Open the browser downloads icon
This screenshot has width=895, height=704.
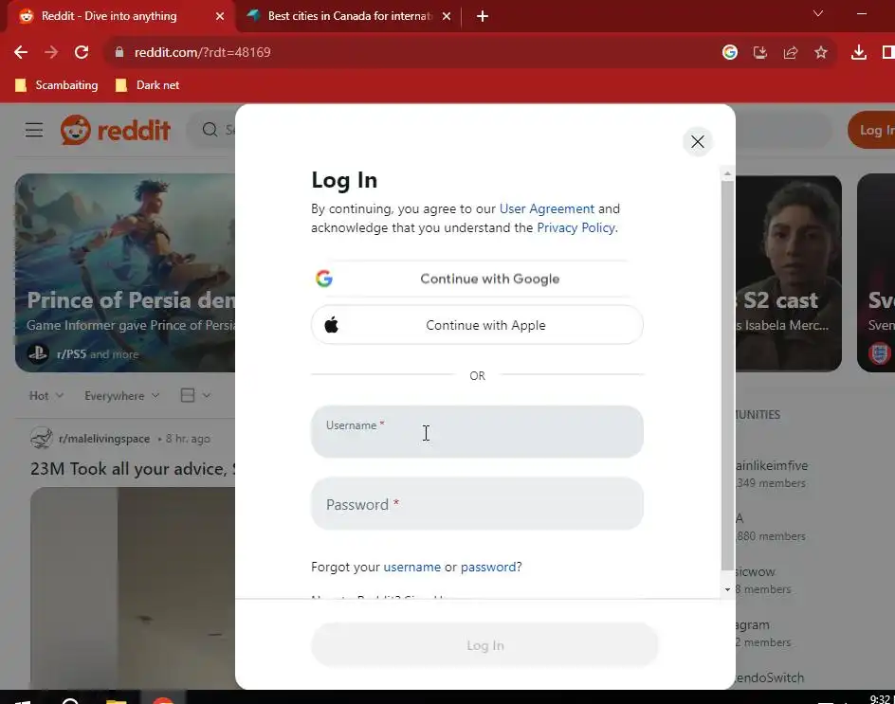click(x=858, y=52)
